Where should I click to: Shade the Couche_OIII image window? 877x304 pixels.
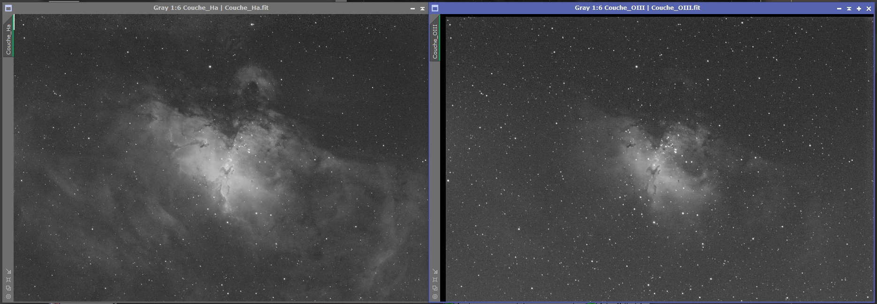[849, 8]
